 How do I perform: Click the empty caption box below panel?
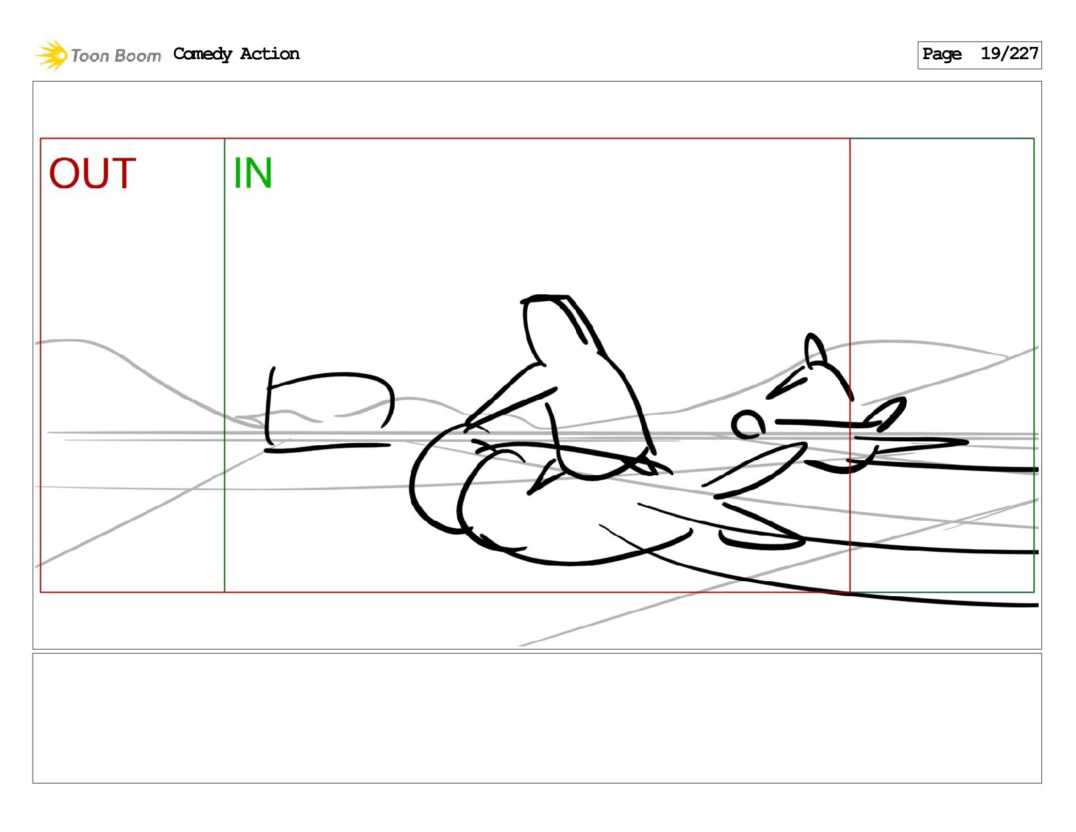pyautogui.click(x=537, y=718)
